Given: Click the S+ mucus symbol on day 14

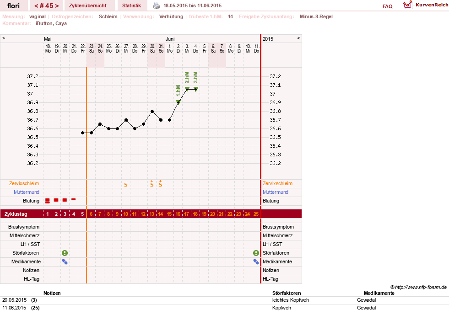Looking at the screenshot, I should [x=161, y=184].
